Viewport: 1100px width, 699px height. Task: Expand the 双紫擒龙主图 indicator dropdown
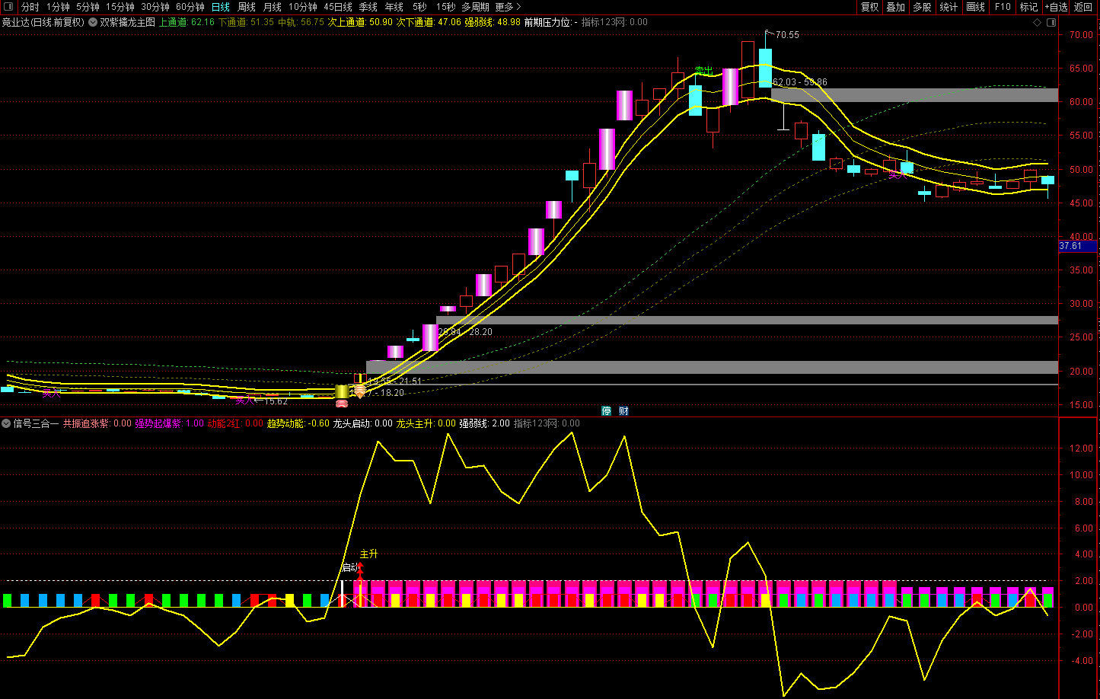coord(92,22)
